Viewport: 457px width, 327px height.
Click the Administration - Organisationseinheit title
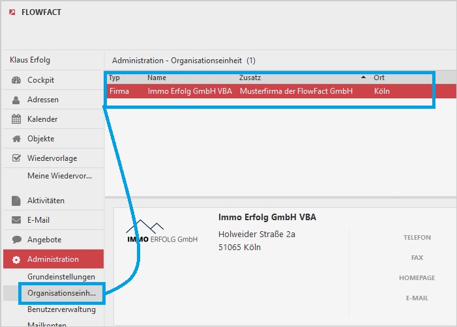click(x=184, y=61)
